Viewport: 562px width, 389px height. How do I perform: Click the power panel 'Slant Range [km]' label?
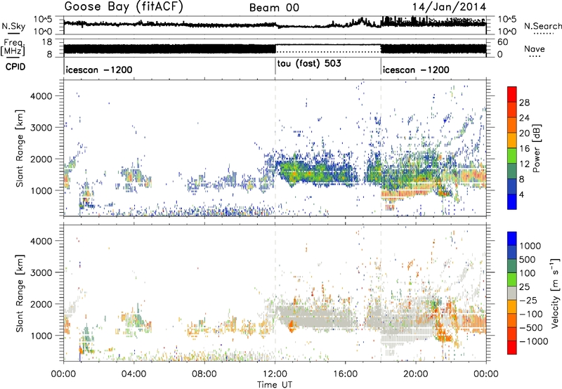coord(20,148)
